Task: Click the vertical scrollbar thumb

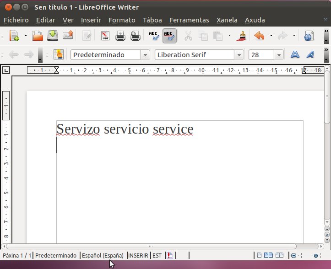Action: coord(327,97)
